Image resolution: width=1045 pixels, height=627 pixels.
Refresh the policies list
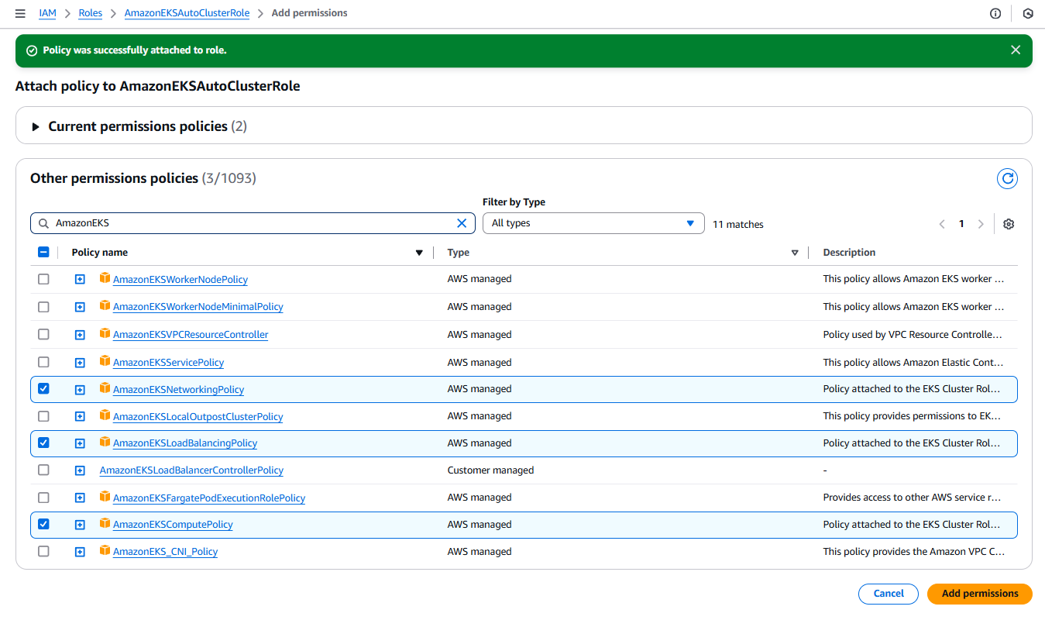[x=1007, y=179]
